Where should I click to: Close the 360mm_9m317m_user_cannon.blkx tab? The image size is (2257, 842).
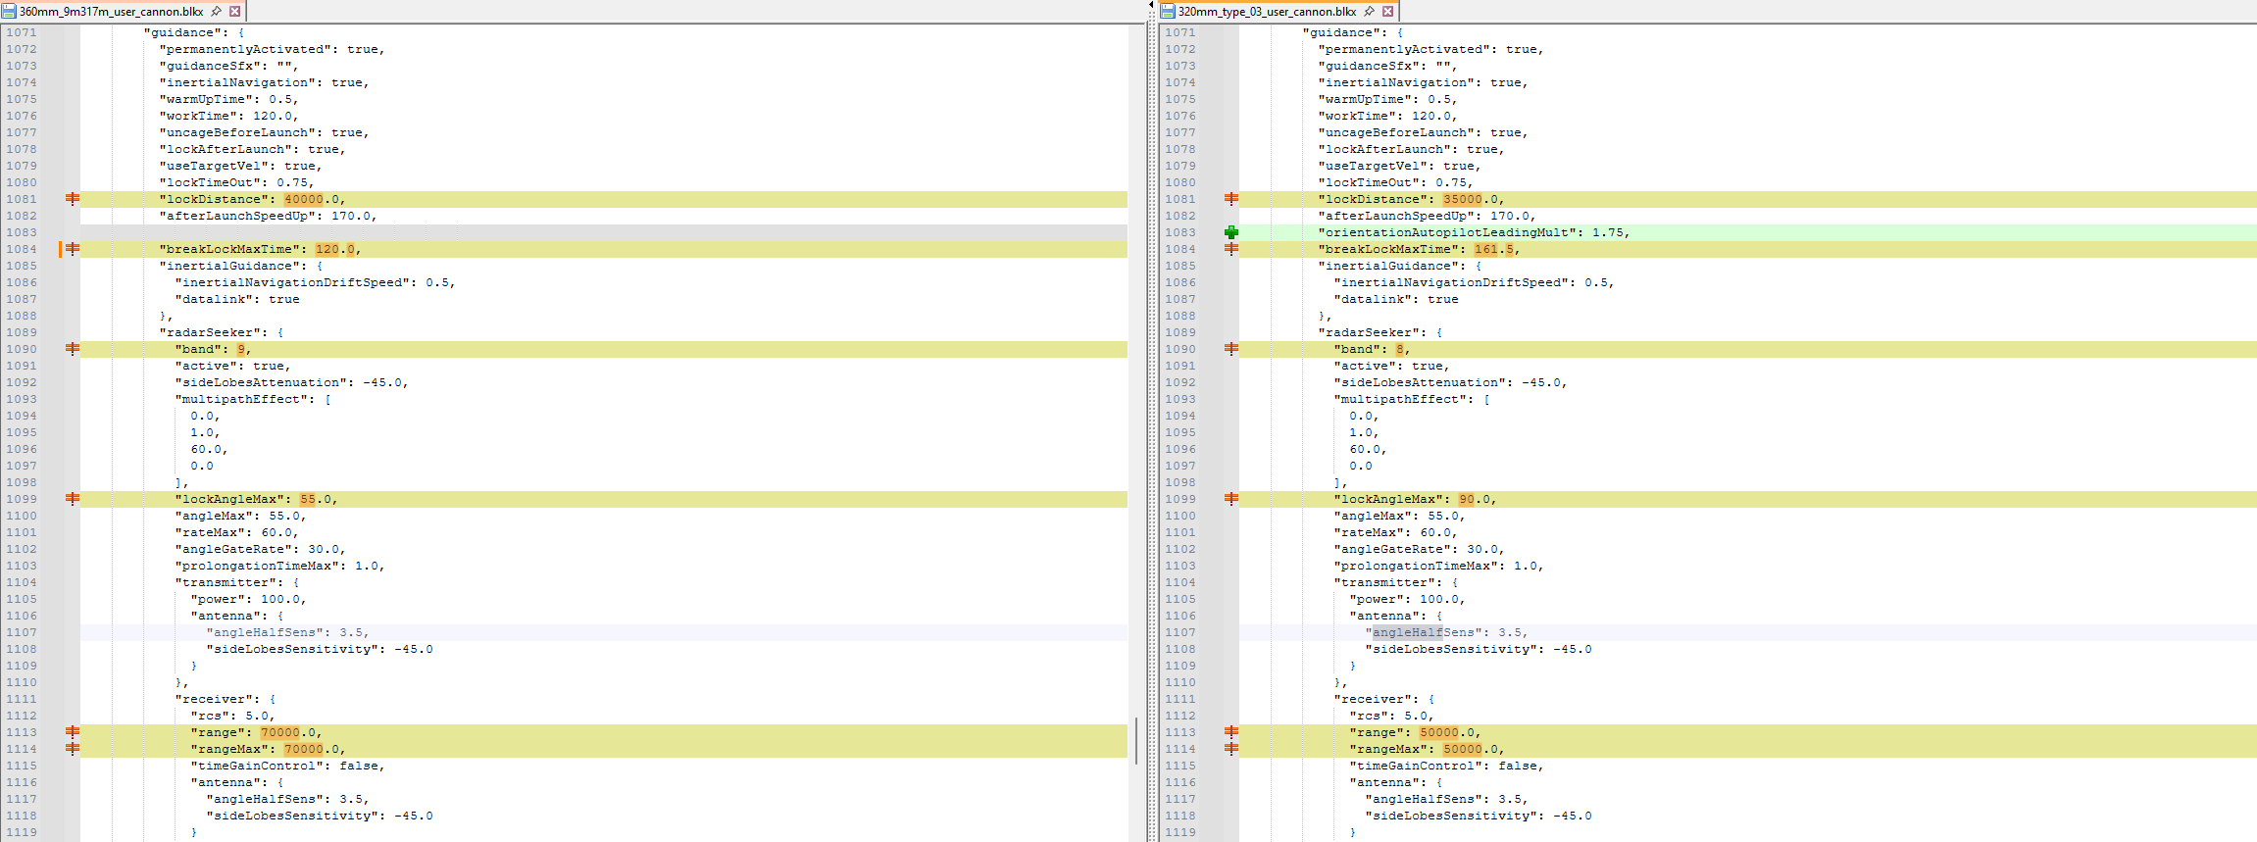pos(234,12)
